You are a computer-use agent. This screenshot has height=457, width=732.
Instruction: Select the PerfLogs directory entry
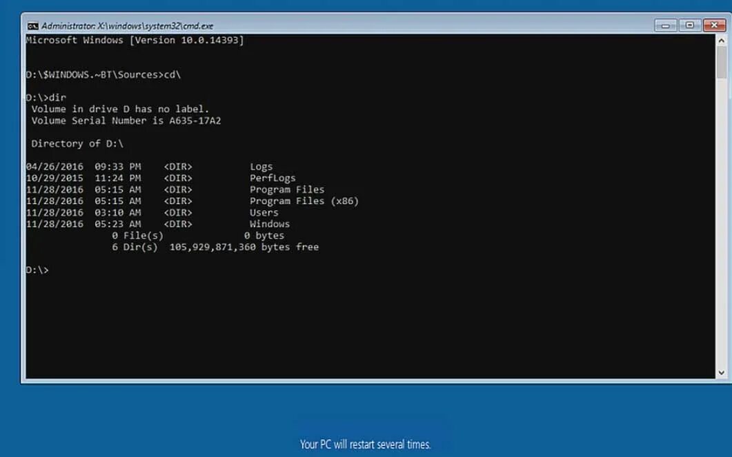(x=273, y=178)
